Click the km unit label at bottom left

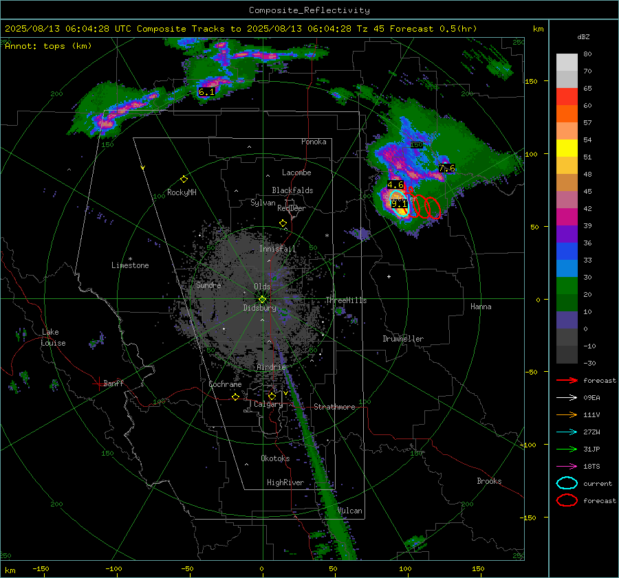(10, 570)
